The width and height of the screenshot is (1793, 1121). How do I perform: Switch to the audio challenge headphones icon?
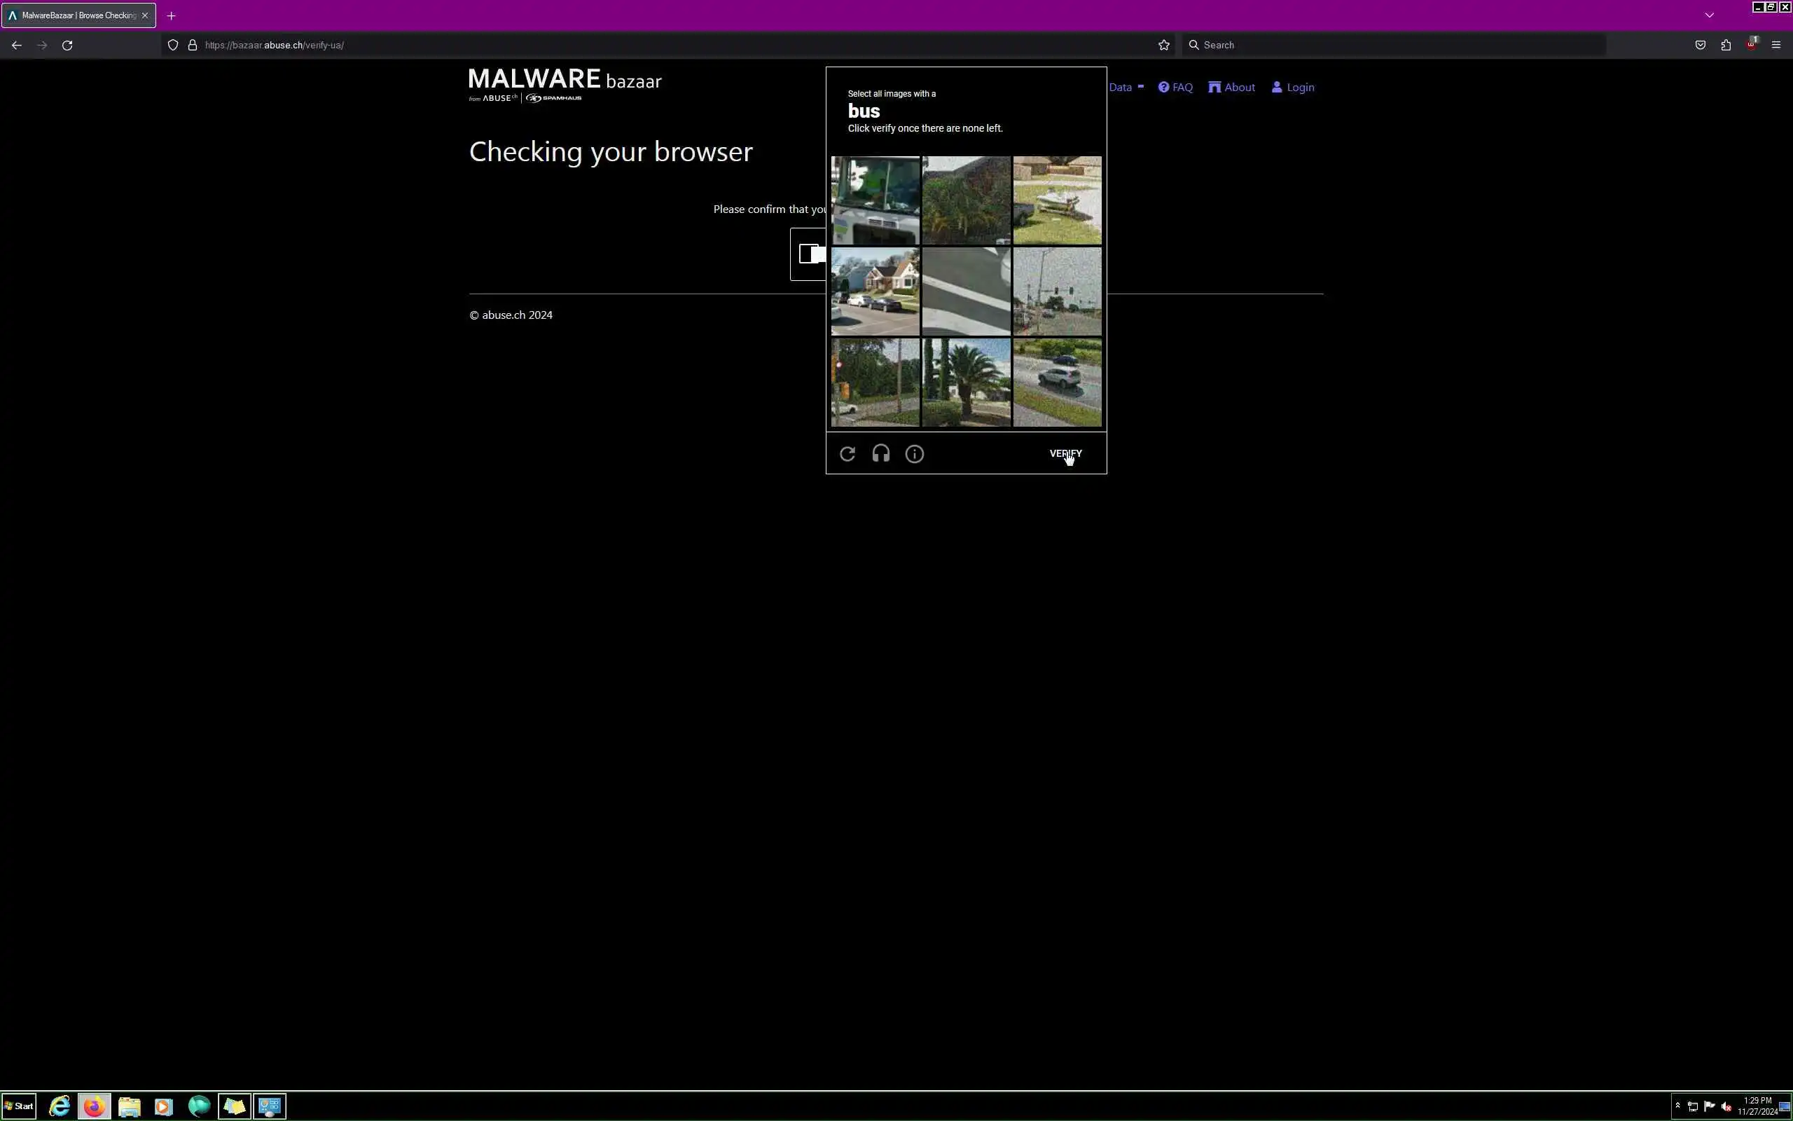coord(881,454)
